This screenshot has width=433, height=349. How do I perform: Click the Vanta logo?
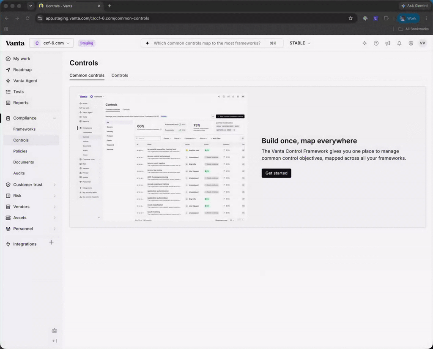tap(15, 43)
